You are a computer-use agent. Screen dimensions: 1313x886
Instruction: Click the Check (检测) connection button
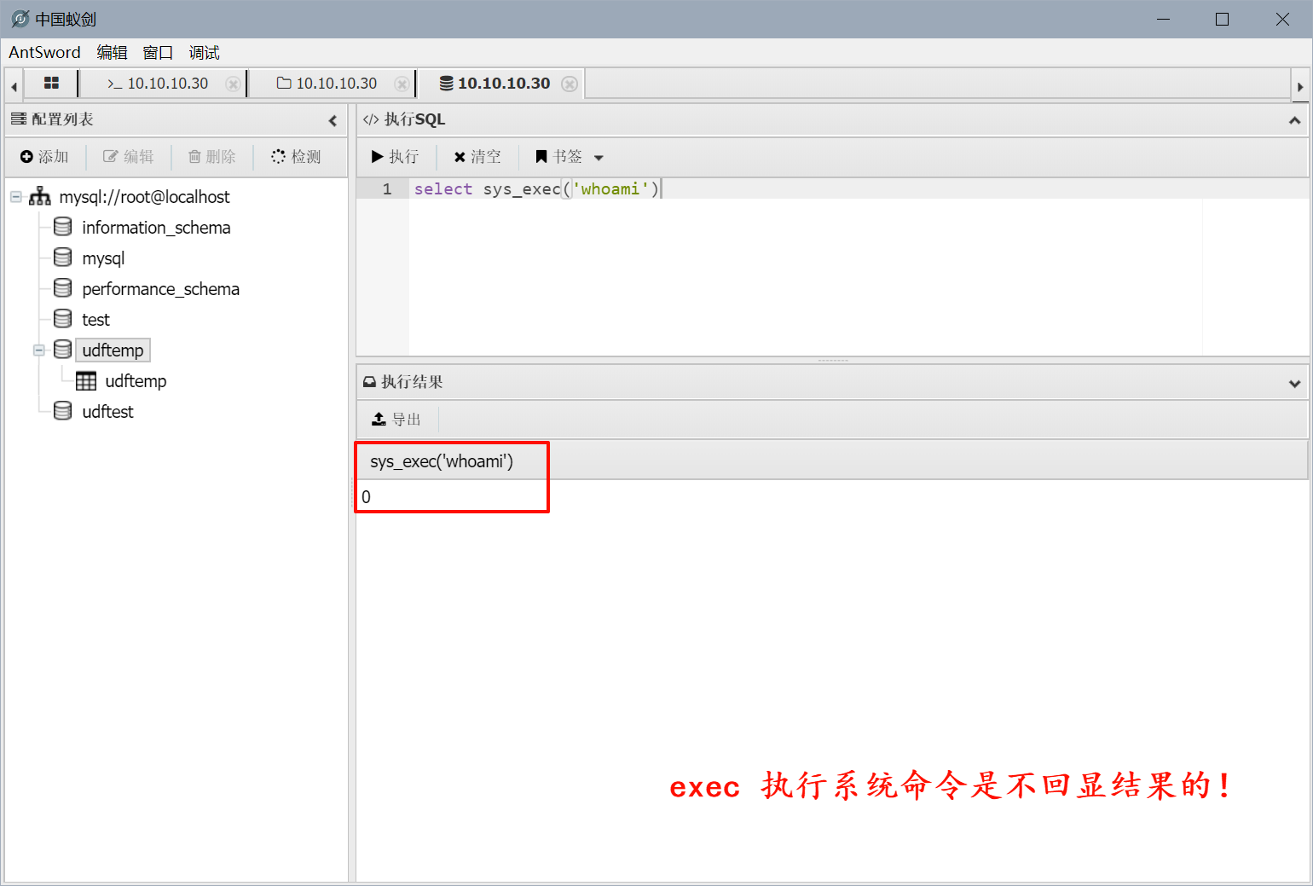296,157
